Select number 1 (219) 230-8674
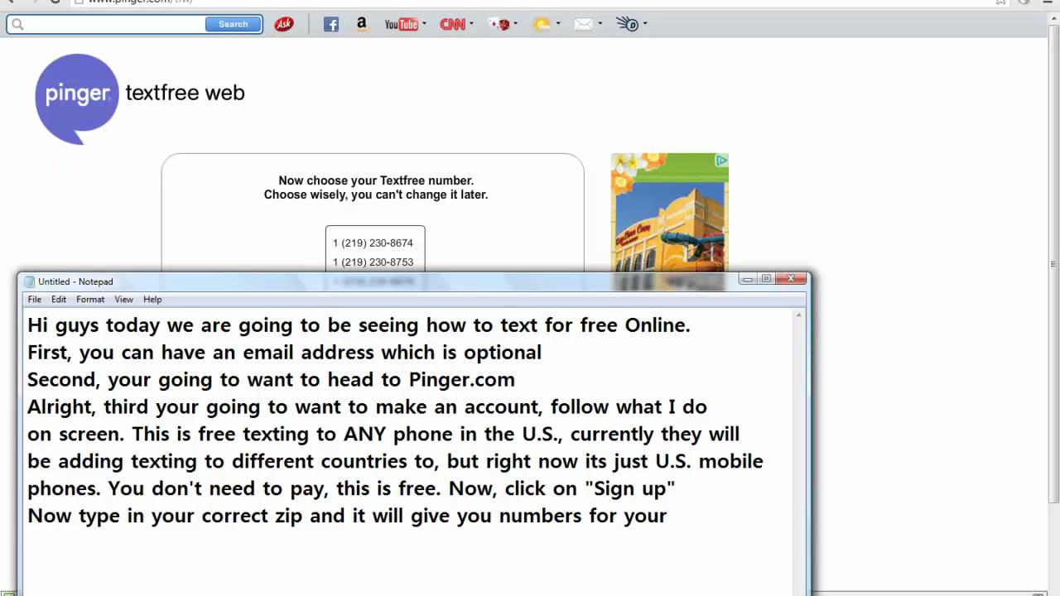The height and width of the screenshot is (596, 1060). pyautogui.click(x=373, y=243)
